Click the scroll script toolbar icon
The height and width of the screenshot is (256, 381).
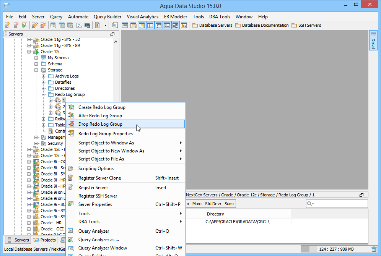tap(115, 25)
